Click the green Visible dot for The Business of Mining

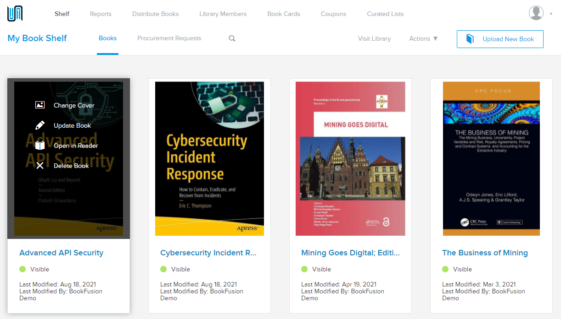[445, 269]
